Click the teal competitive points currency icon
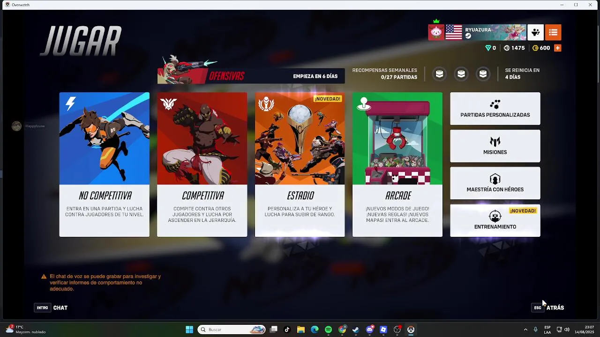600x337 pixels. click(x=488, y=48)
